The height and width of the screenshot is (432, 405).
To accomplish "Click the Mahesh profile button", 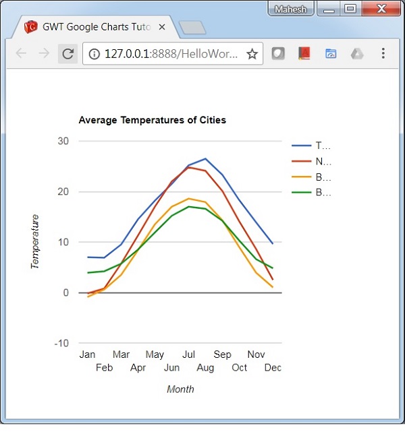I will 290,9.
